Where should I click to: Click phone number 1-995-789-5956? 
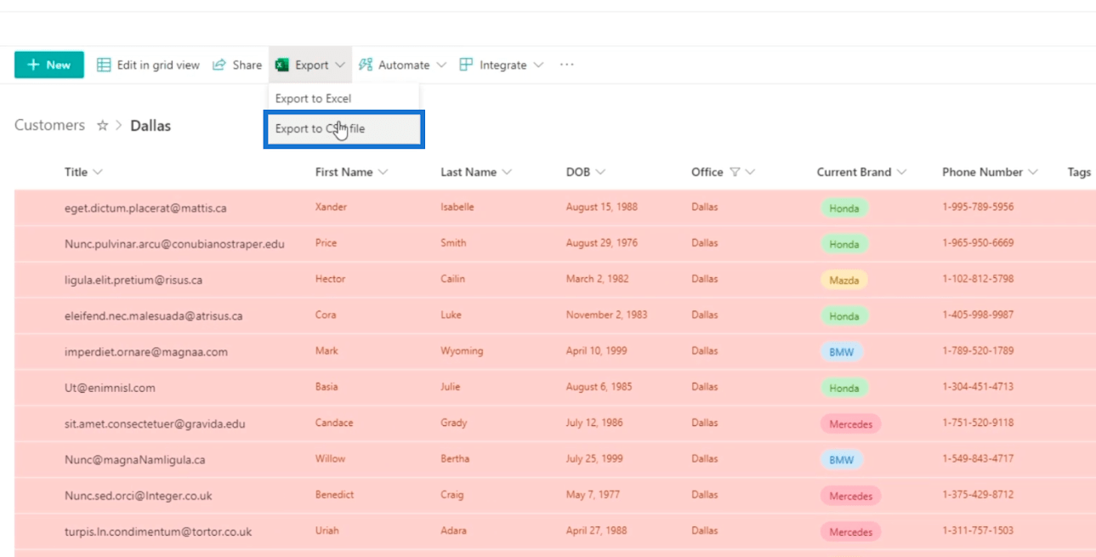click(978, 207)
